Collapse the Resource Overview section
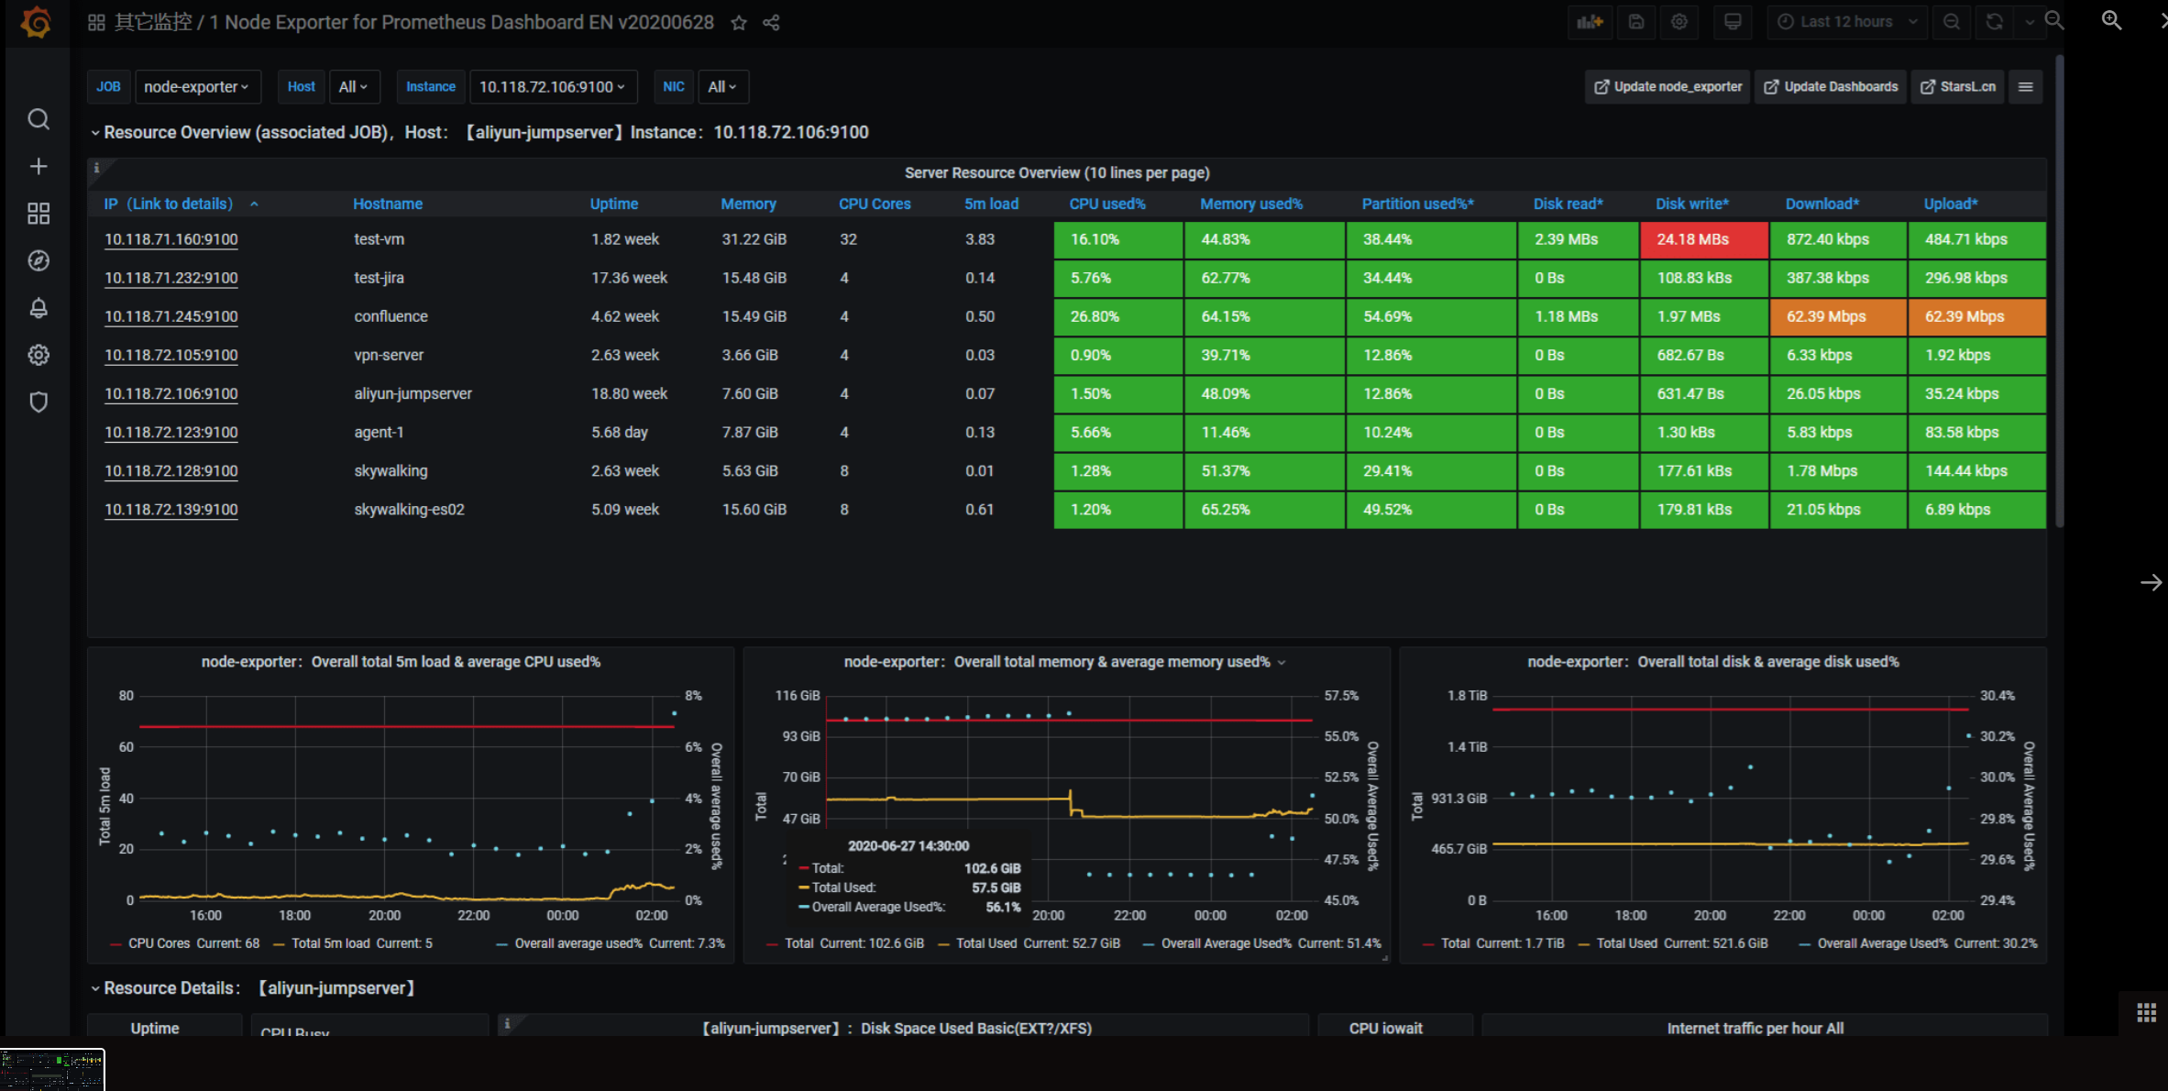This screenshot has height=1091, width=2168. pyautogui.click(x=95, y=132)
